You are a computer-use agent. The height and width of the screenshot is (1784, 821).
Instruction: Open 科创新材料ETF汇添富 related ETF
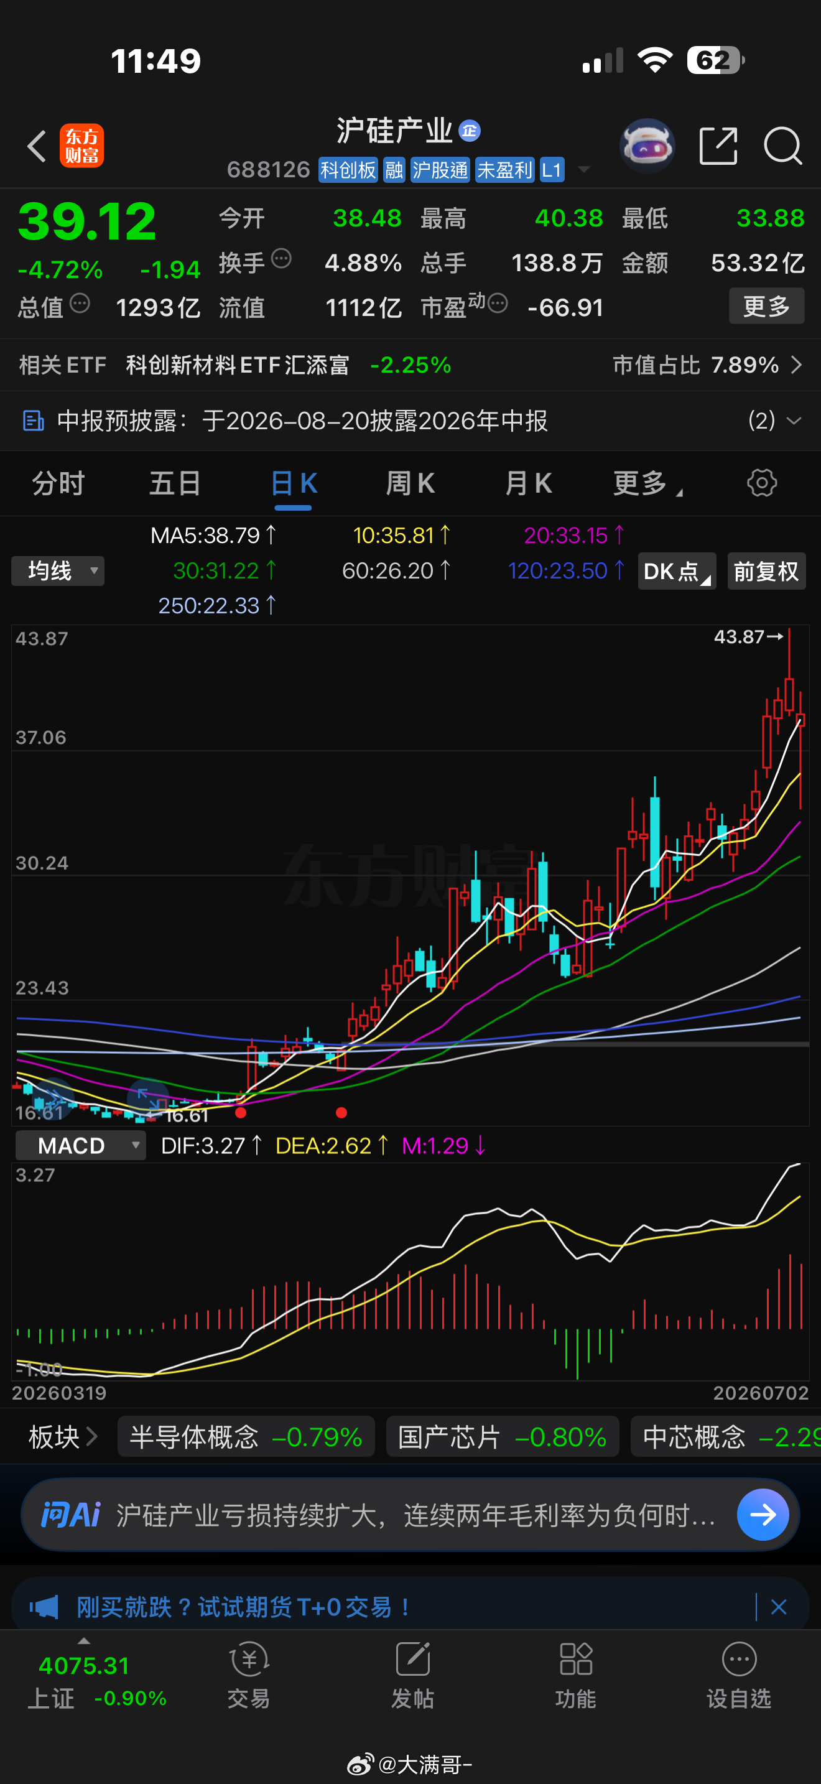pyautogui.click(x=238, y=365)
